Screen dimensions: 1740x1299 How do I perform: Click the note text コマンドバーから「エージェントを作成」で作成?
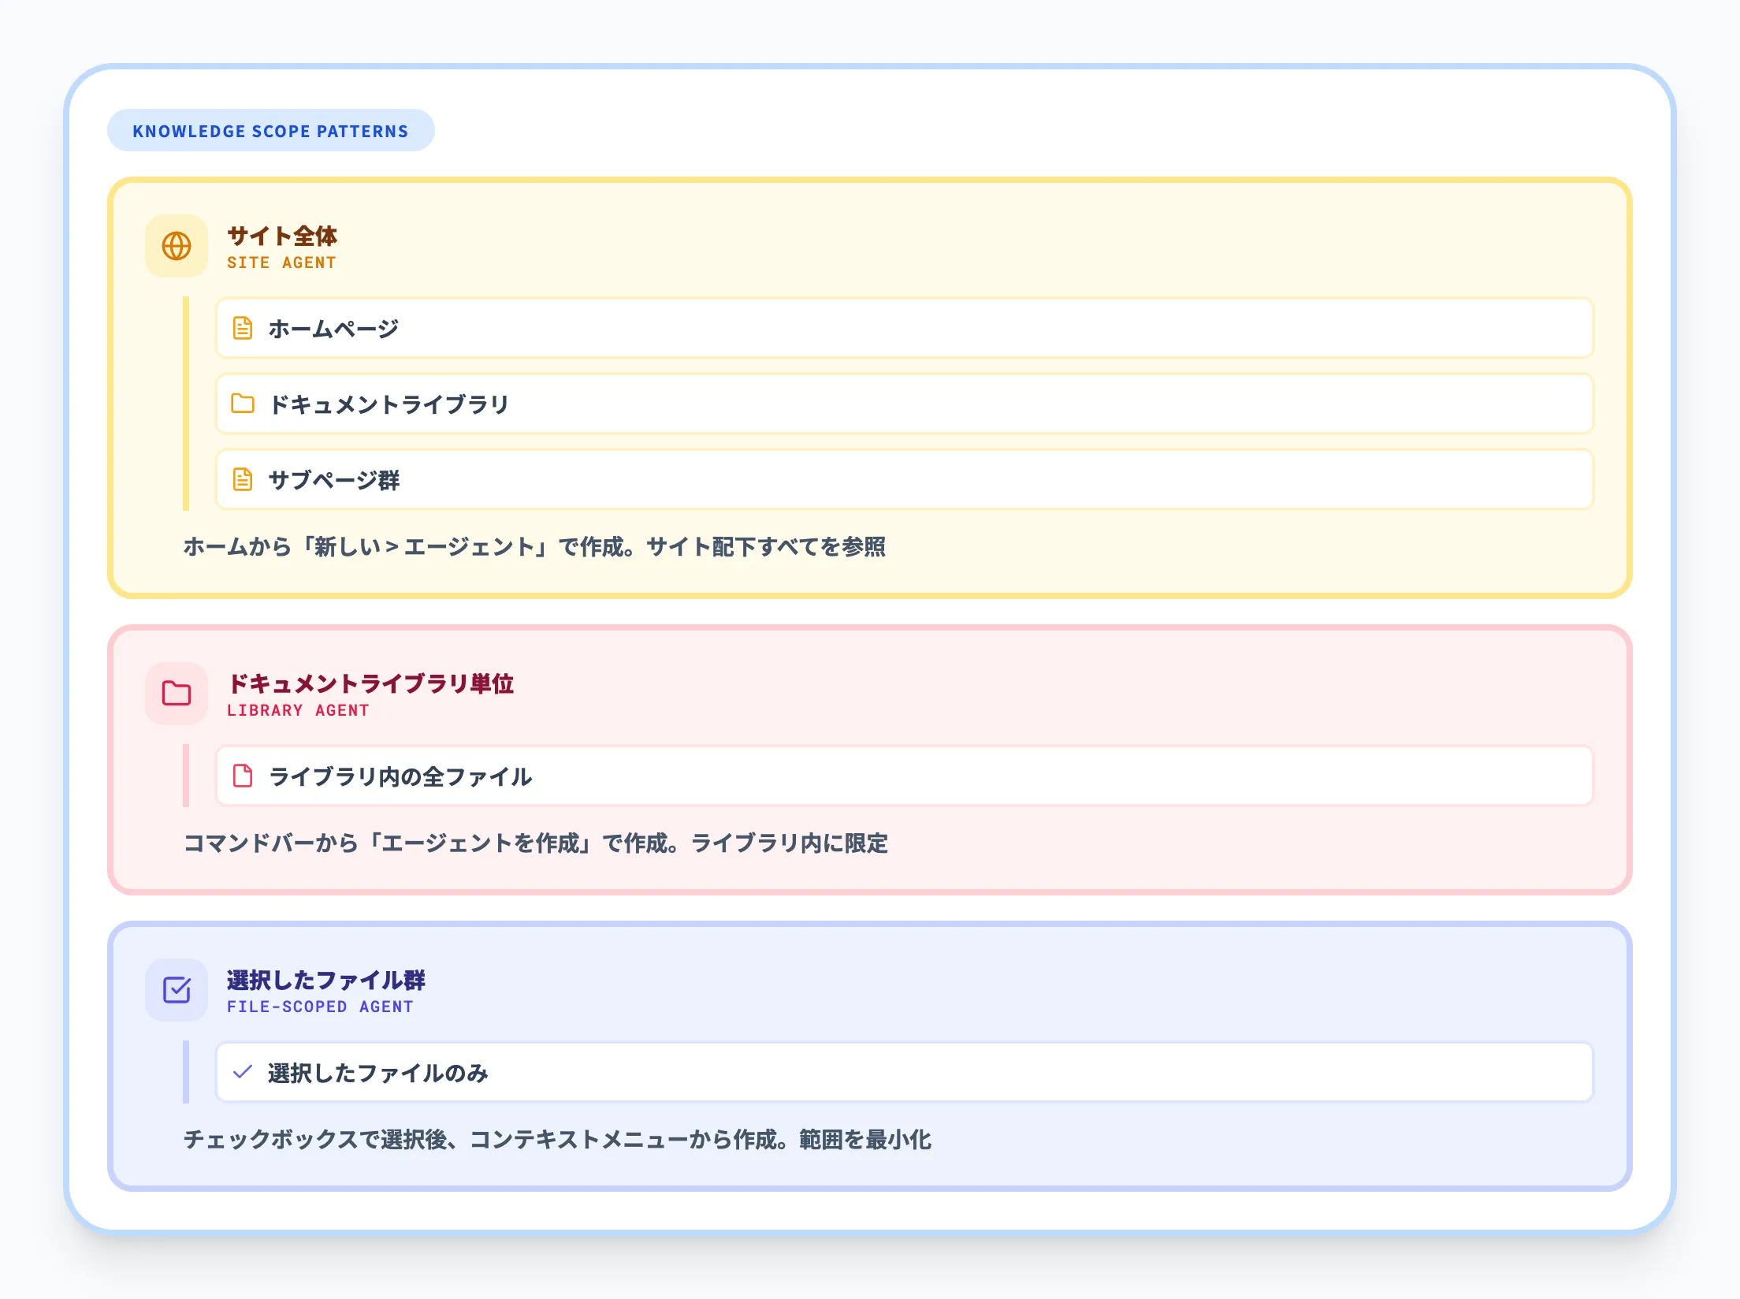[536, 843]
